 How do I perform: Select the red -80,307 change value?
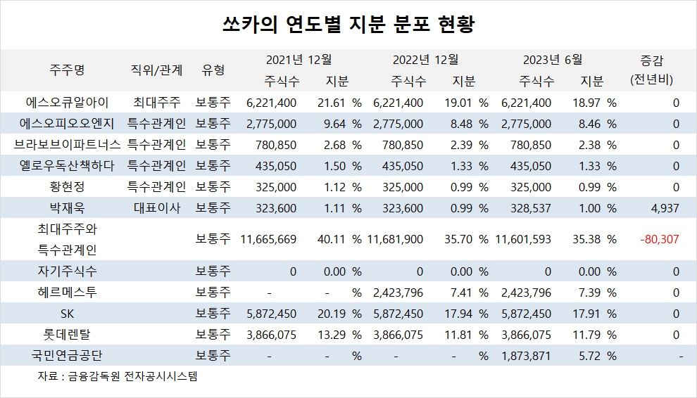tap(660, 239)
